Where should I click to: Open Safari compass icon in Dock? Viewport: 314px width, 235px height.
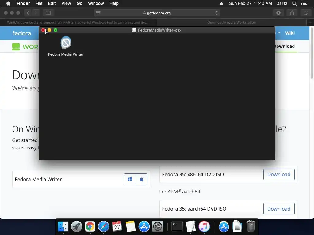[104, 226]
